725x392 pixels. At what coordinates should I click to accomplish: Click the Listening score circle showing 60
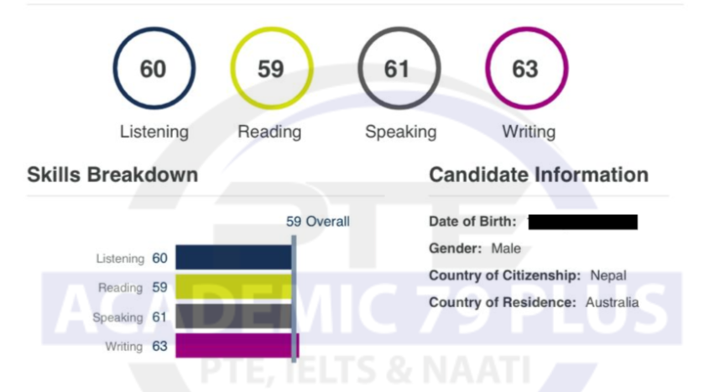coord(154,68)
